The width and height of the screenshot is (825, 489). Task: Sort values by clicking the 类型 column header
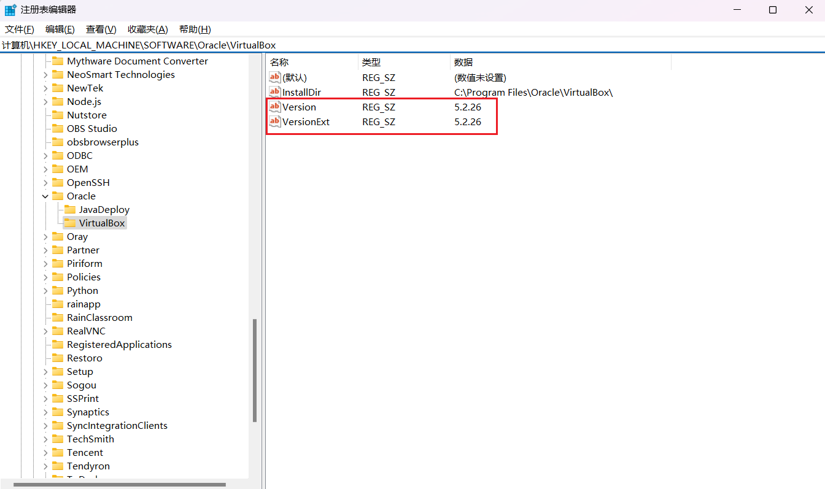(x=371, y=62)
